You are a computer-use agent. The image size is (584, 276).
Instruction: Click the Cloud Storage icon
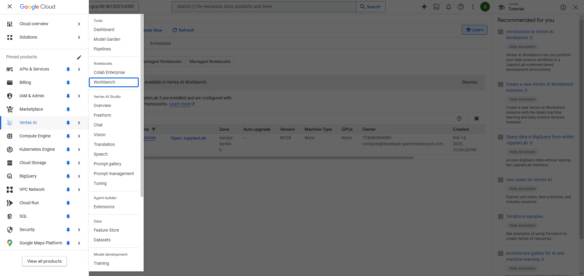pyautogui.click(x=10, y=163)
